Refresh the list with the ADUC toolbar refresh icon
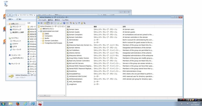Screen dimensions: 202x106 pos(58,23)
